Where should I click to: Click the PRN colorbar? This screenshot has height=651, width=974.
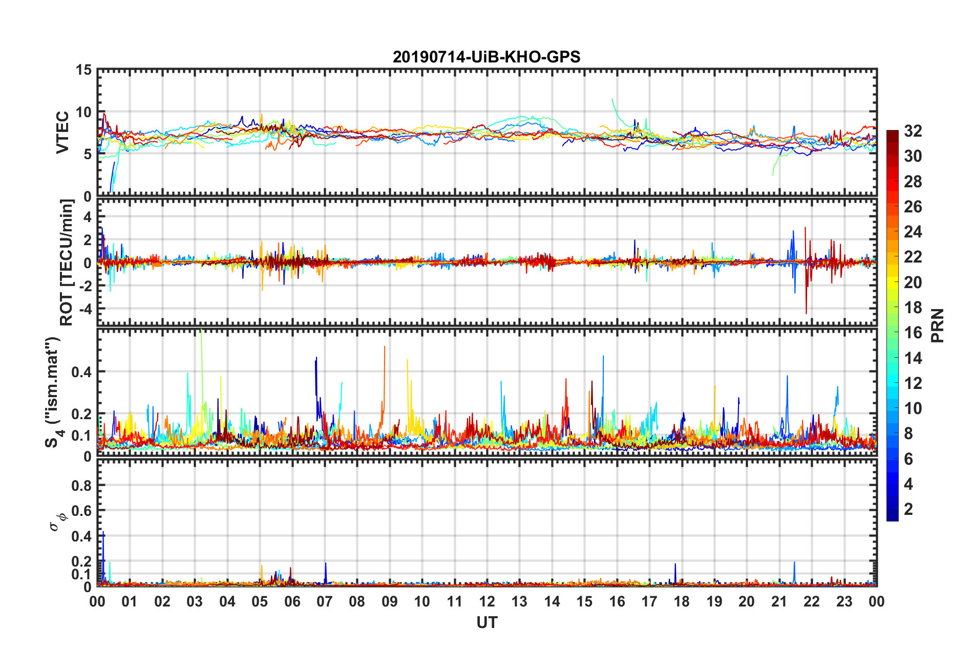click(x=893, y=325)
